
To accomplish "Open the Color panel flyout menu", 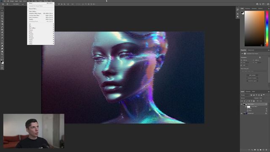I will point(269,8).
